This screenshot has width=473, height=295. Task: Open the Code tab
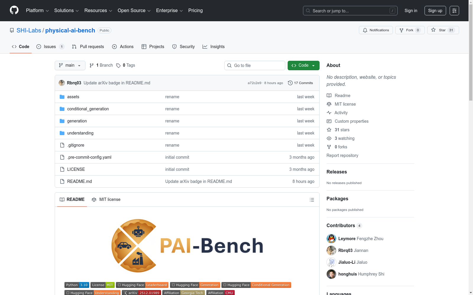21,47
